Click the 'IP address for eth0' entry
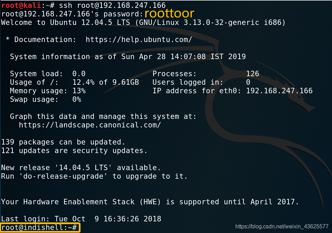The width and height of the screenshot is (332, 233). point(233,91)
